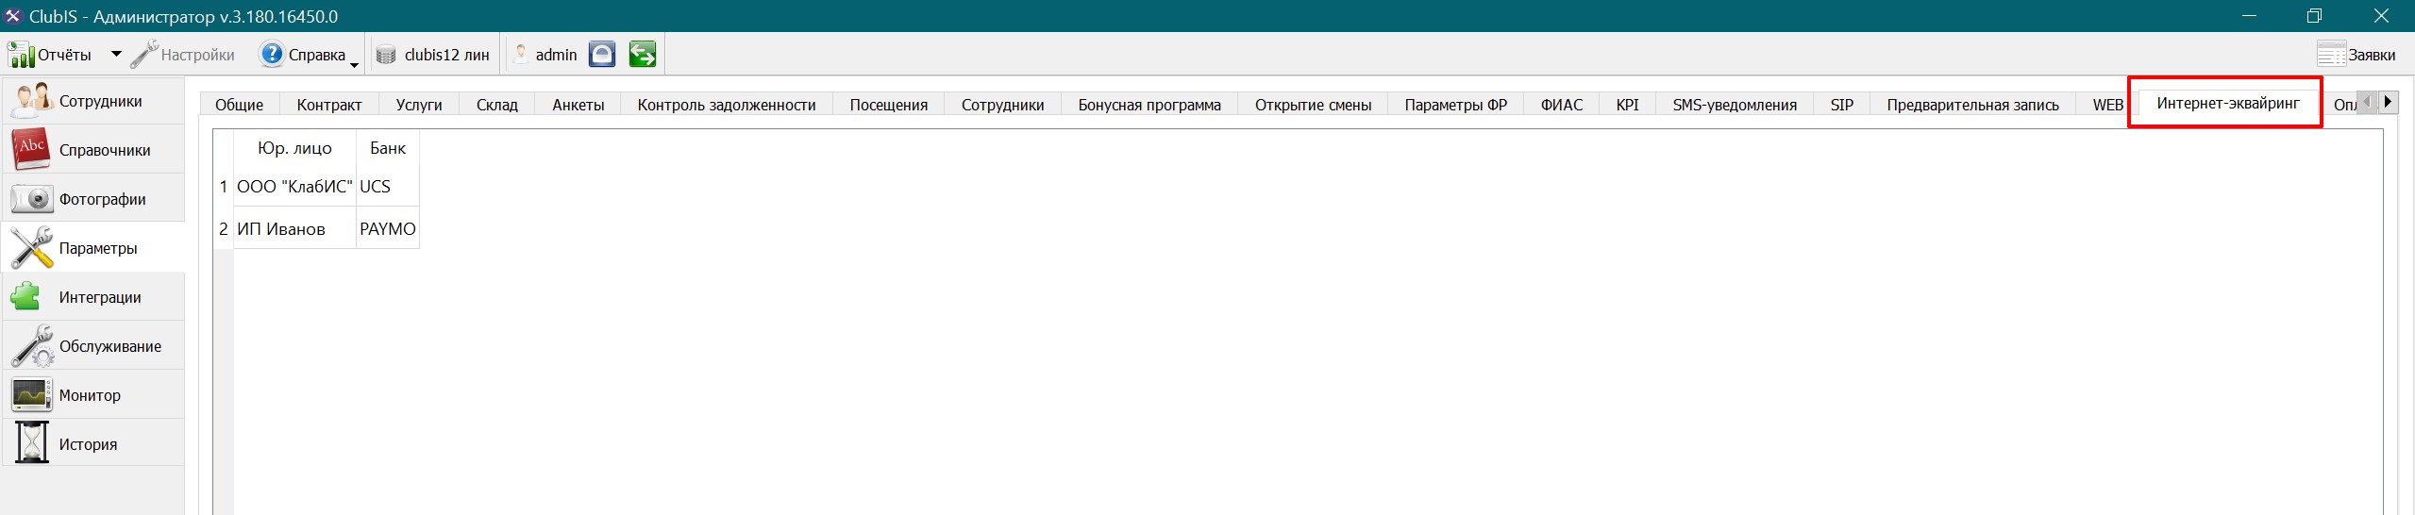This screenshot has height=515, width=2415.
Task: Click the admin user icon
Action: pos(520,55)
